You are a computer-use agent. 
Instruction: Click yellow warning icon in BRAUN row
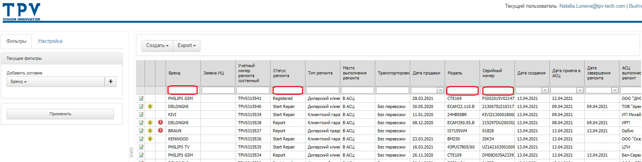coord(150,131)
